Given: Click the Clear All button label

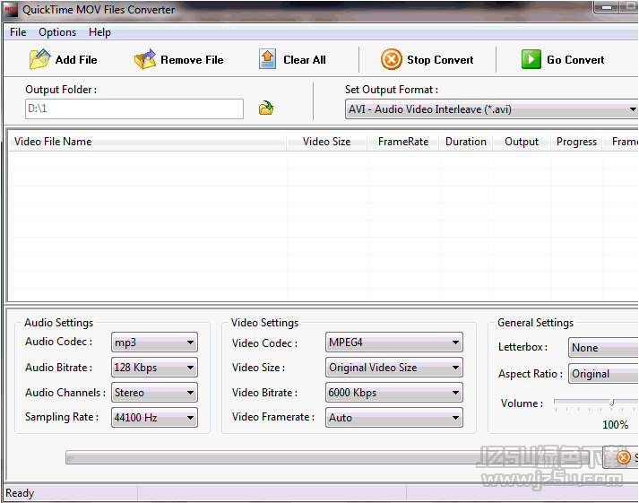Looking at the screenshot, I should 305,60.
